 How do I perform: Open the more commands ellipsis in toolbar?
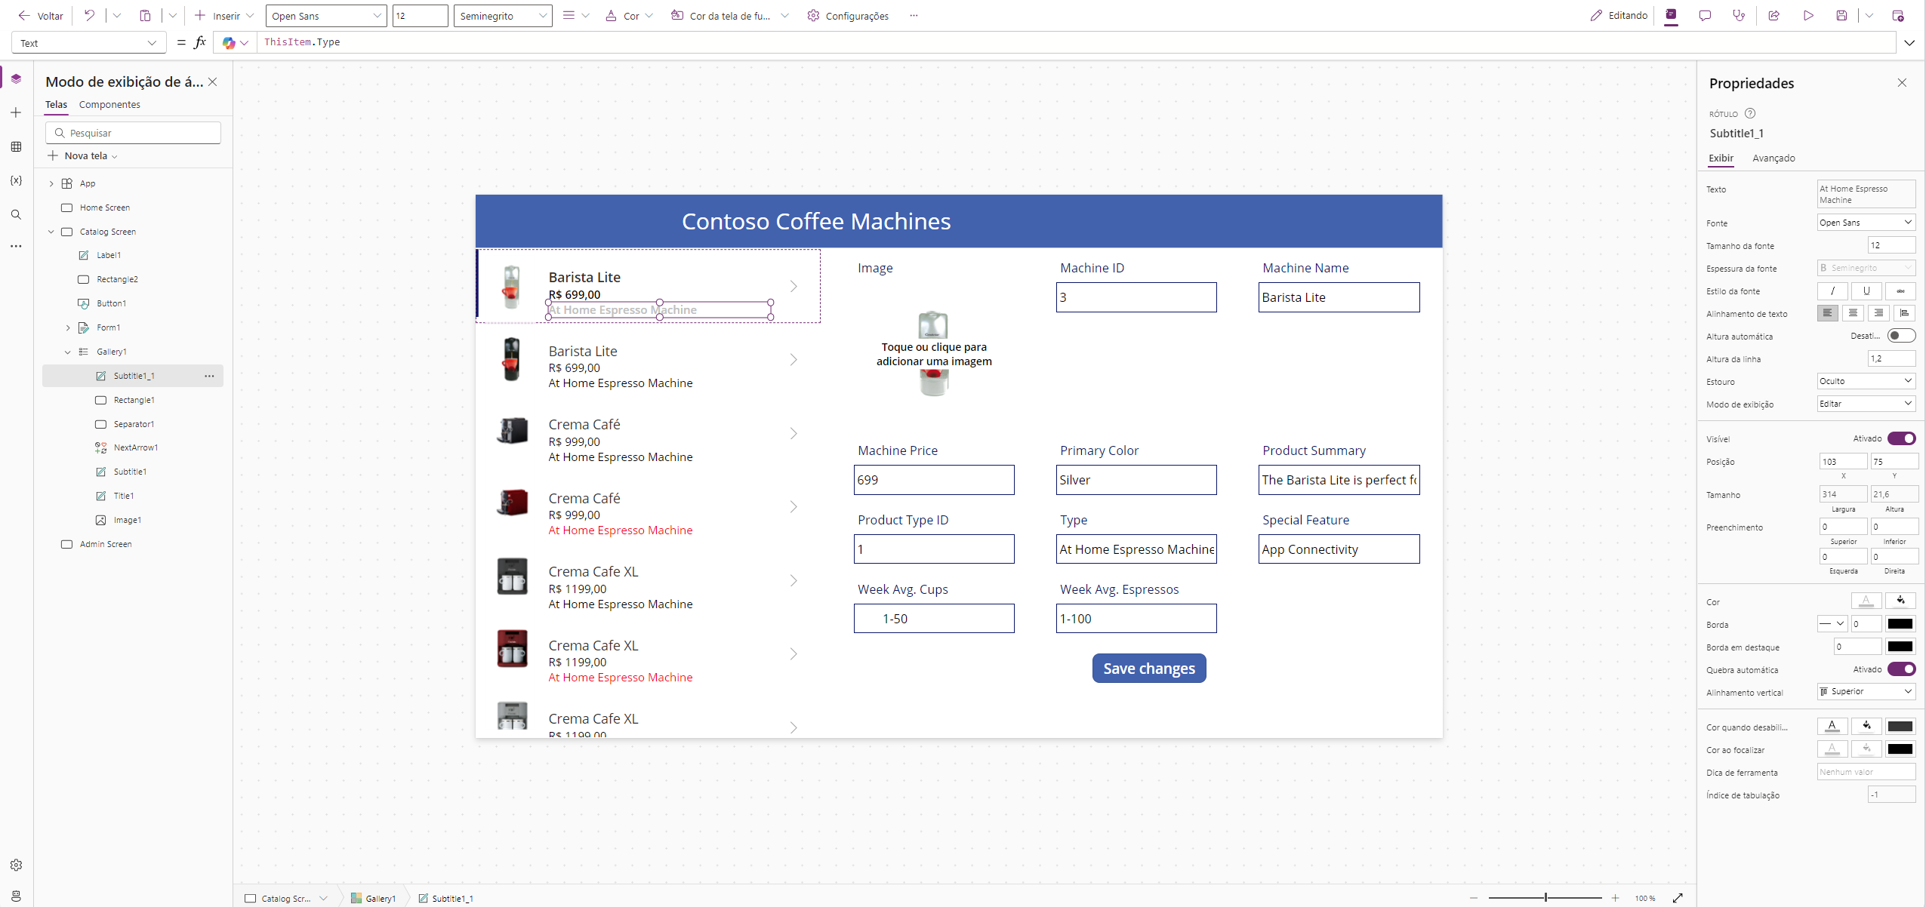point(914,15)
